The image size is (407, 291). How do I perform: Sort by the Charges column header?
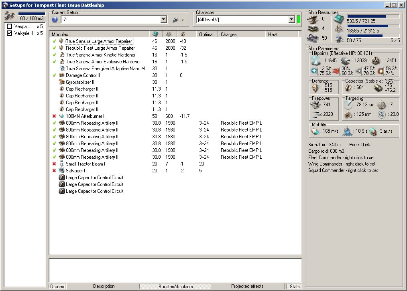[241, 34]
